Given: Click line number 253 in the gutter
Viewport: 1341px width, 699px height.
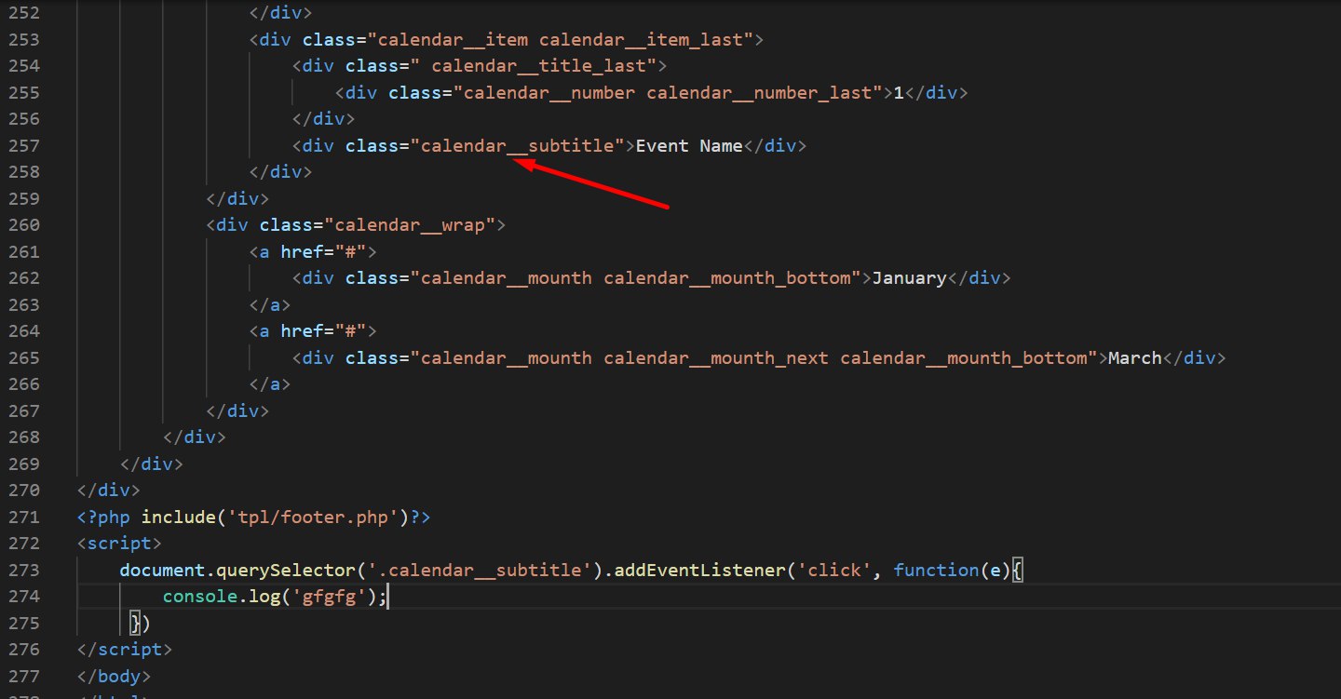Looking at the screenshot, I should coord(24,39).
